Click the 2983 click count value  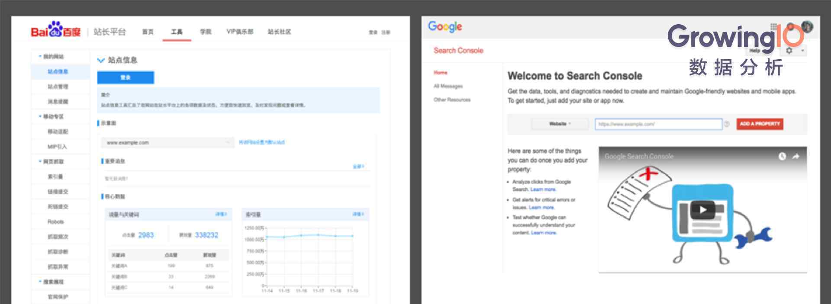146,235
